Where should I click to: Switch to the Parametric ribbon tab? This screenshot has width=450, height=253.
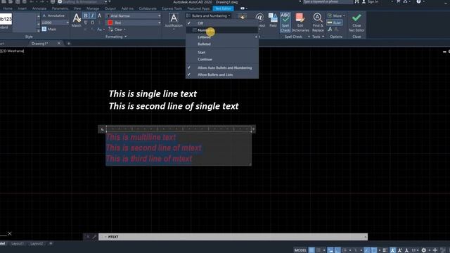pos(60,8)
